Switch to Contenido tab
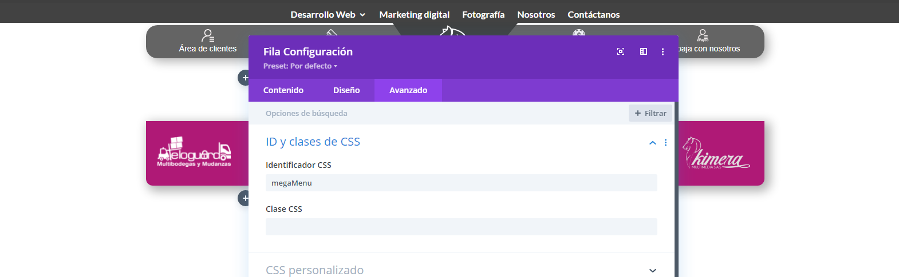899x277 pixels. pos(283,90)
